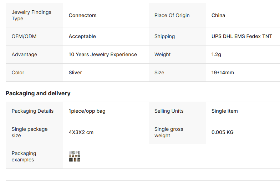Select the 1piece/opp bag text
The height and width of the screenshot is (182, 280).
tap(87, 111)
